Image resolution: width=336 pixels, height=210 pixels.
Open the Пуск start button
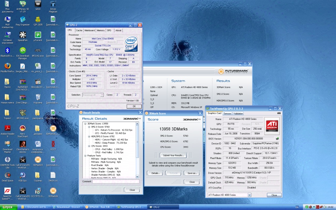(x=9, y=207)
